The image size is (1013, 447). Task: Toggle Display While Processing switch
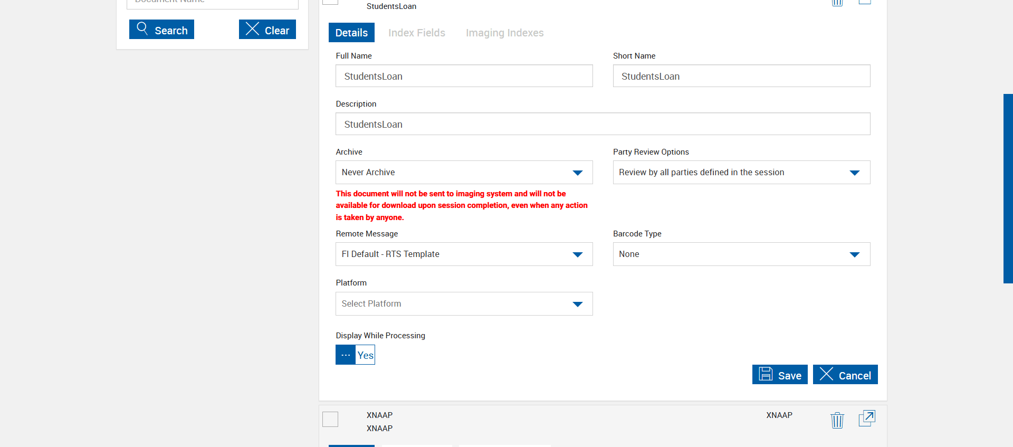pyautogui.click(x=355, y=355)
